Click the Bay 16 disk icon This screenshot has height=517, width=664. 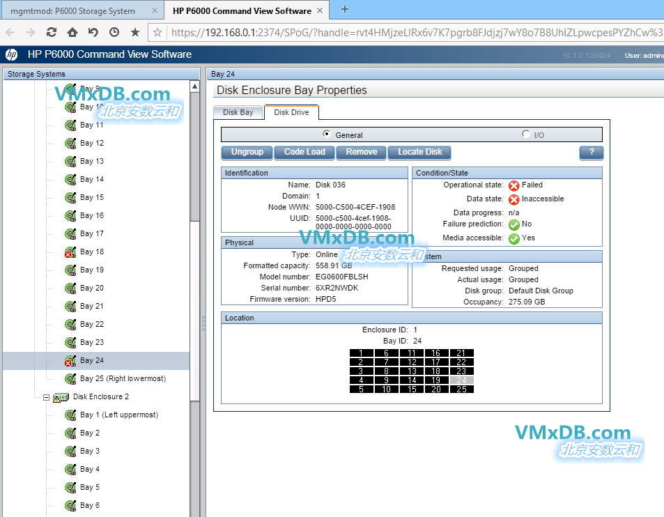[70, 215]
